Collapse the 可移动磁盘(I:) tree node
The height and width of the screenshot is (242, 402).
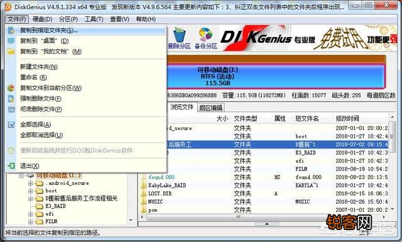21,176
